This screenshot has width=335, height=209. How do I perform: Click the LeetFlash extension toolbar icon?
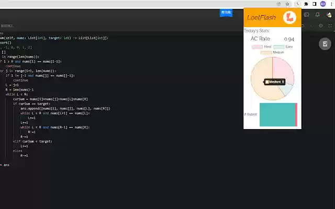(297, 4)
